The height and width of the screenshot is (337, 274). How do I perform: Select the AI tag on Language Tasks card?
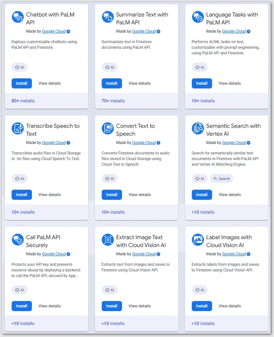[x=200, y=67]
